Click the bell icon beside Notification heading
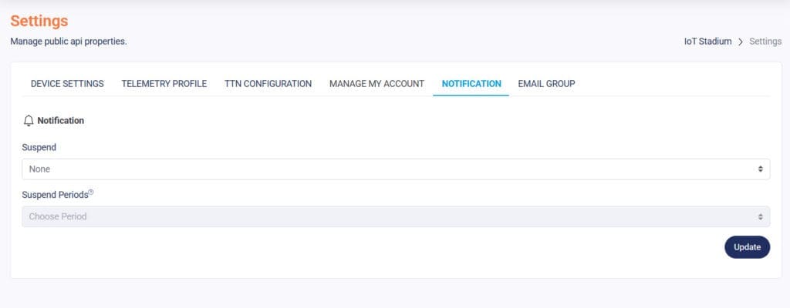This screenshot has height=308, width=790. coord(29,121)
